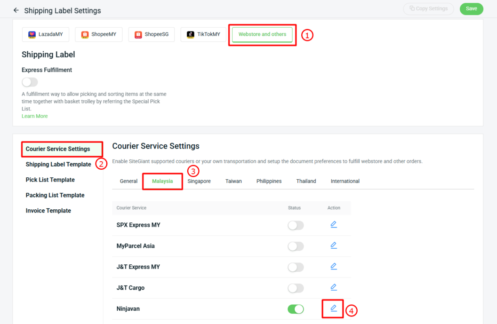This screenshot has width=497, height=324.
Task: Open the General courier tab
Action: [x=128, y=181]
